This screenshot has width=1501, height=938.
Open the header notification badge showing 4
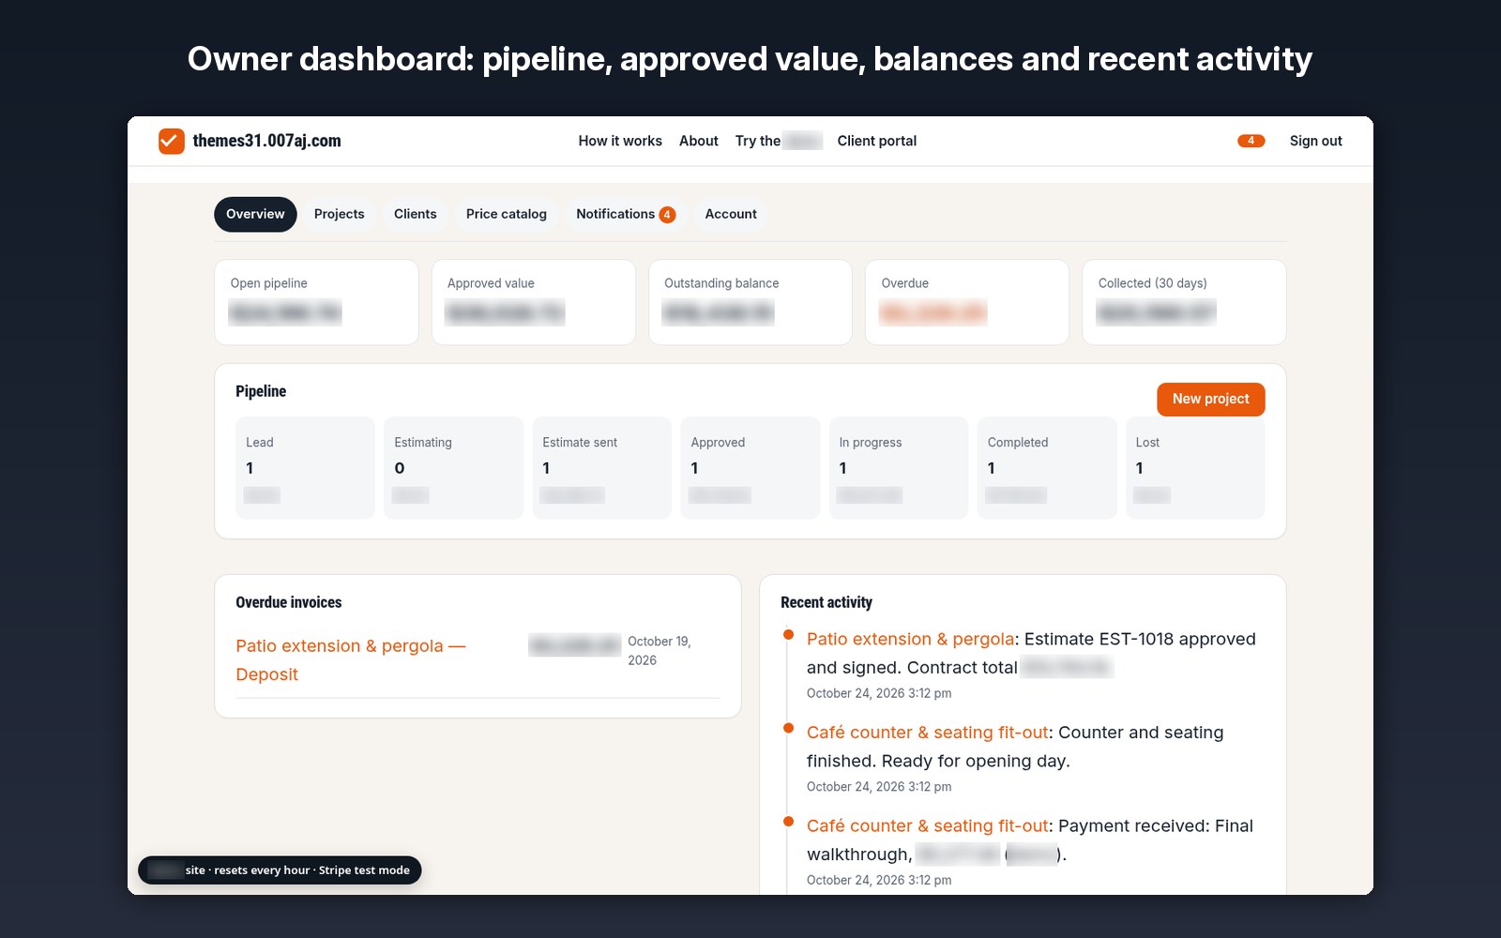coord(1251,141)
